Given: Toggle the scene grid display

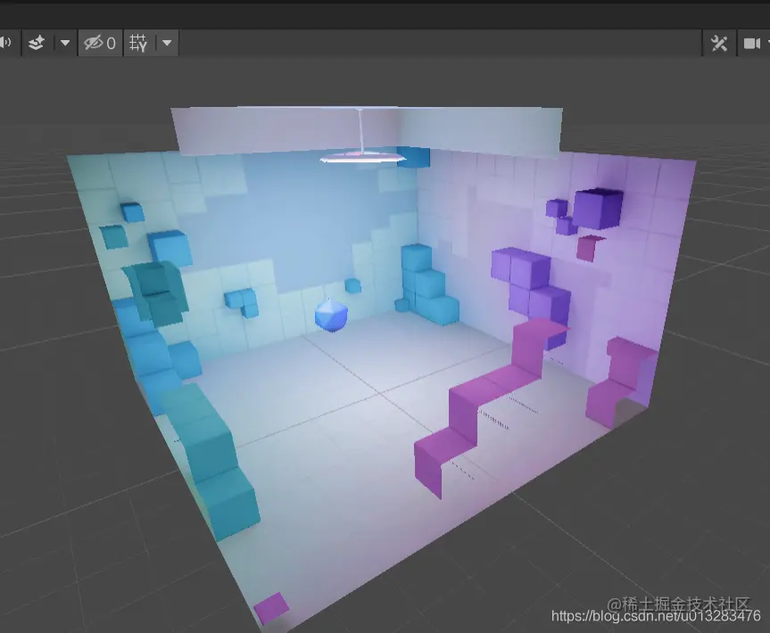Looking at the screenshot, I should tap(138, 43).
